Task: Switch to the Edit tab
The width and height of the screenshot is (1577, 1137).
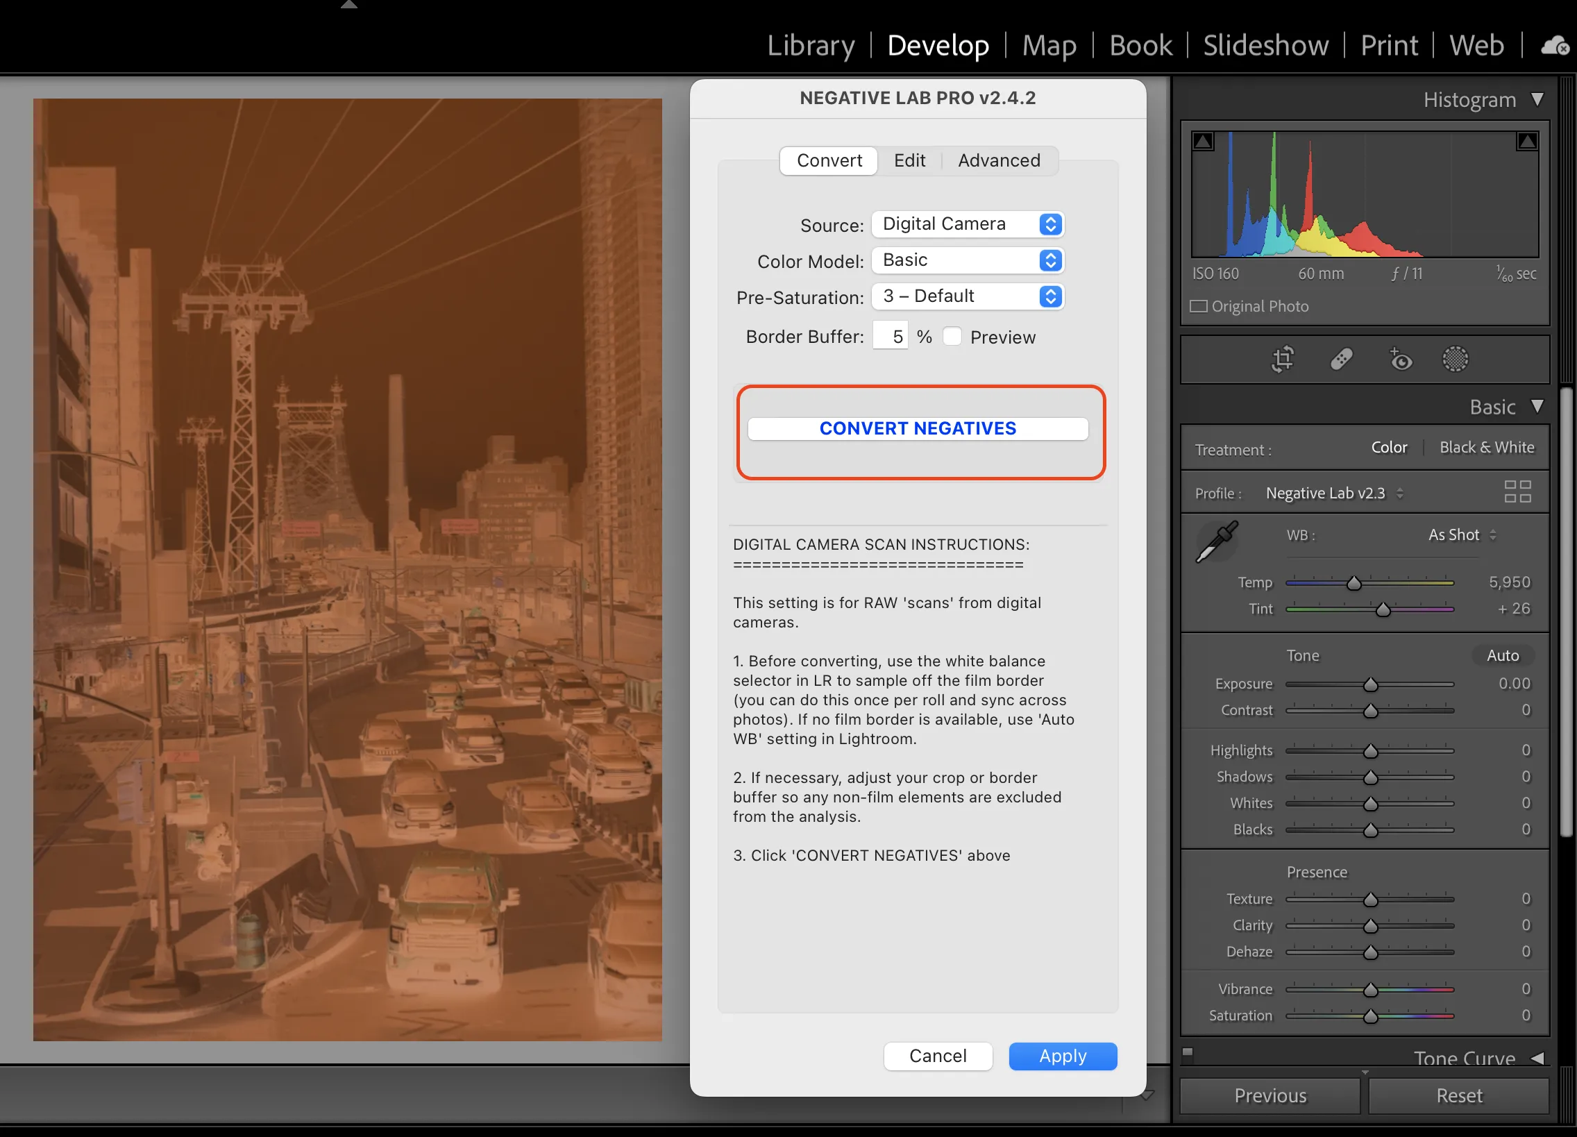Action: tap(909, 160)
